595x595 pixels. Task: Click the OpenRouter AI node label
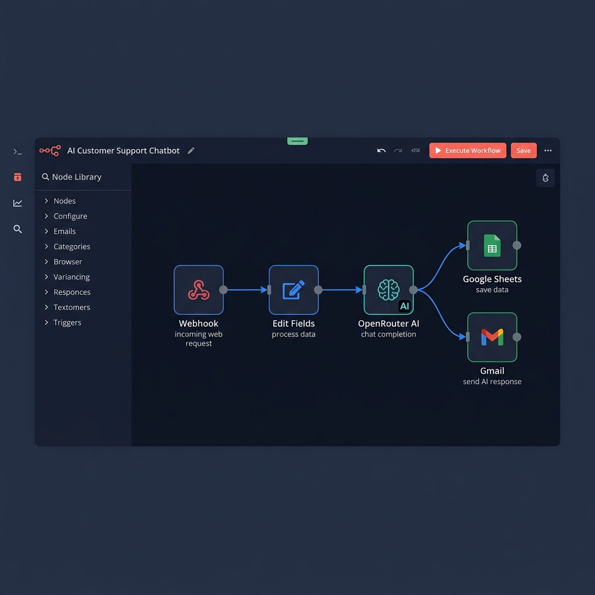coord(388,324)
